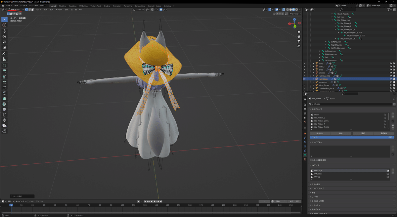
Task: Switch perspective/orthographic with the grid icon
Action: 299,46
